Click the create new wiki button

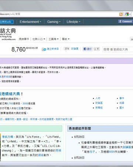(x=7, y=22)
